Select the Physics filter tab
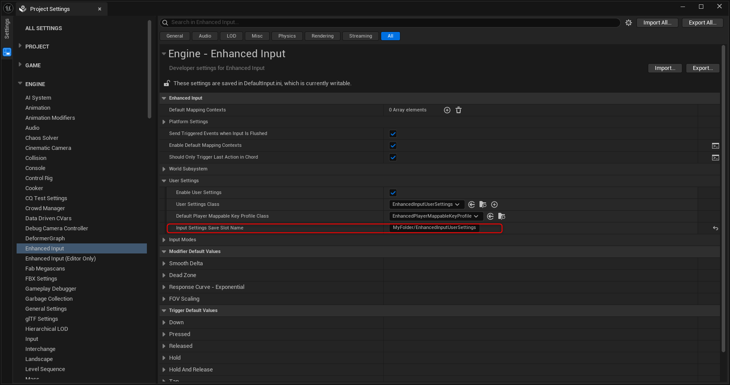The height and width of the screenshot is (385, 730). (x=287, y=36)
